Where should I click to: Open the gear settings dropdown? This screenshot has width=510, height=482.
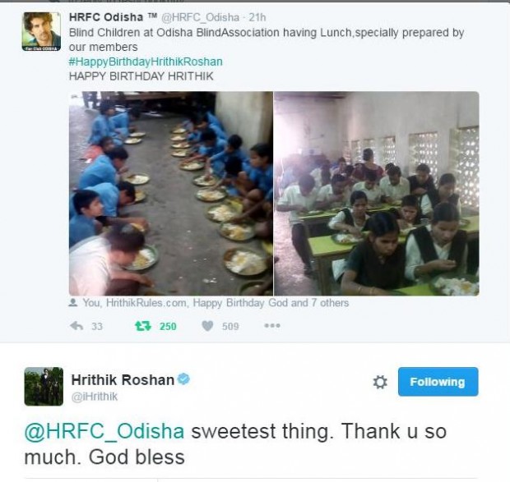coord(380,382)
